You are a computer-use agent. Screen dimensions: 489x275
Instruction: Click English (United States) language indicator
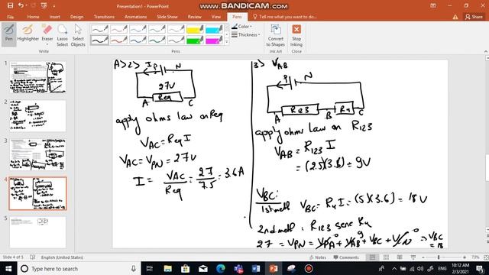62,257
